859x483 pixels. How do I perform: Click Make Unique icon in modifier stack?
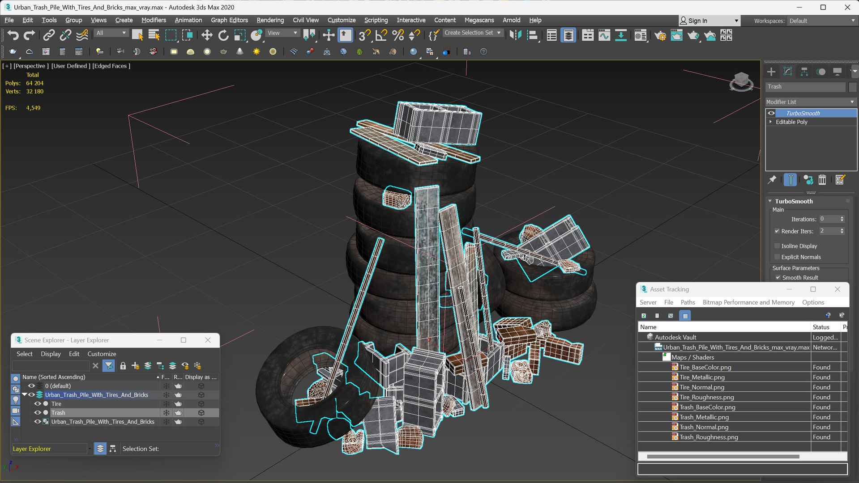pyautogui.click(x=808, y=180)
